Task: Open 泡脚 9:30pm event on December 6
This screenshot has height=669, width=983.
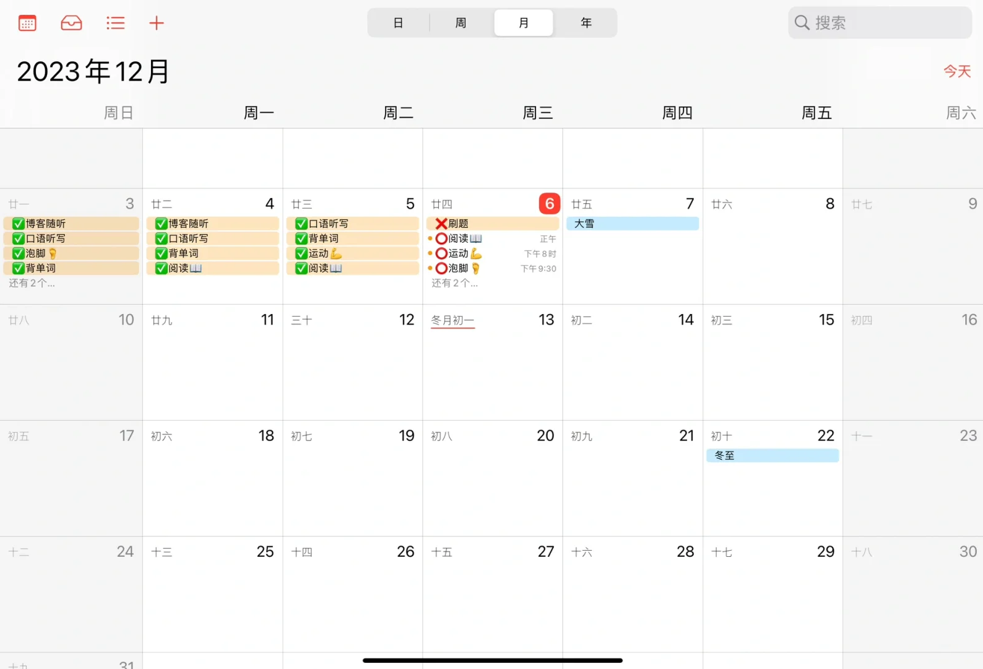Action: tap(493, 268)
